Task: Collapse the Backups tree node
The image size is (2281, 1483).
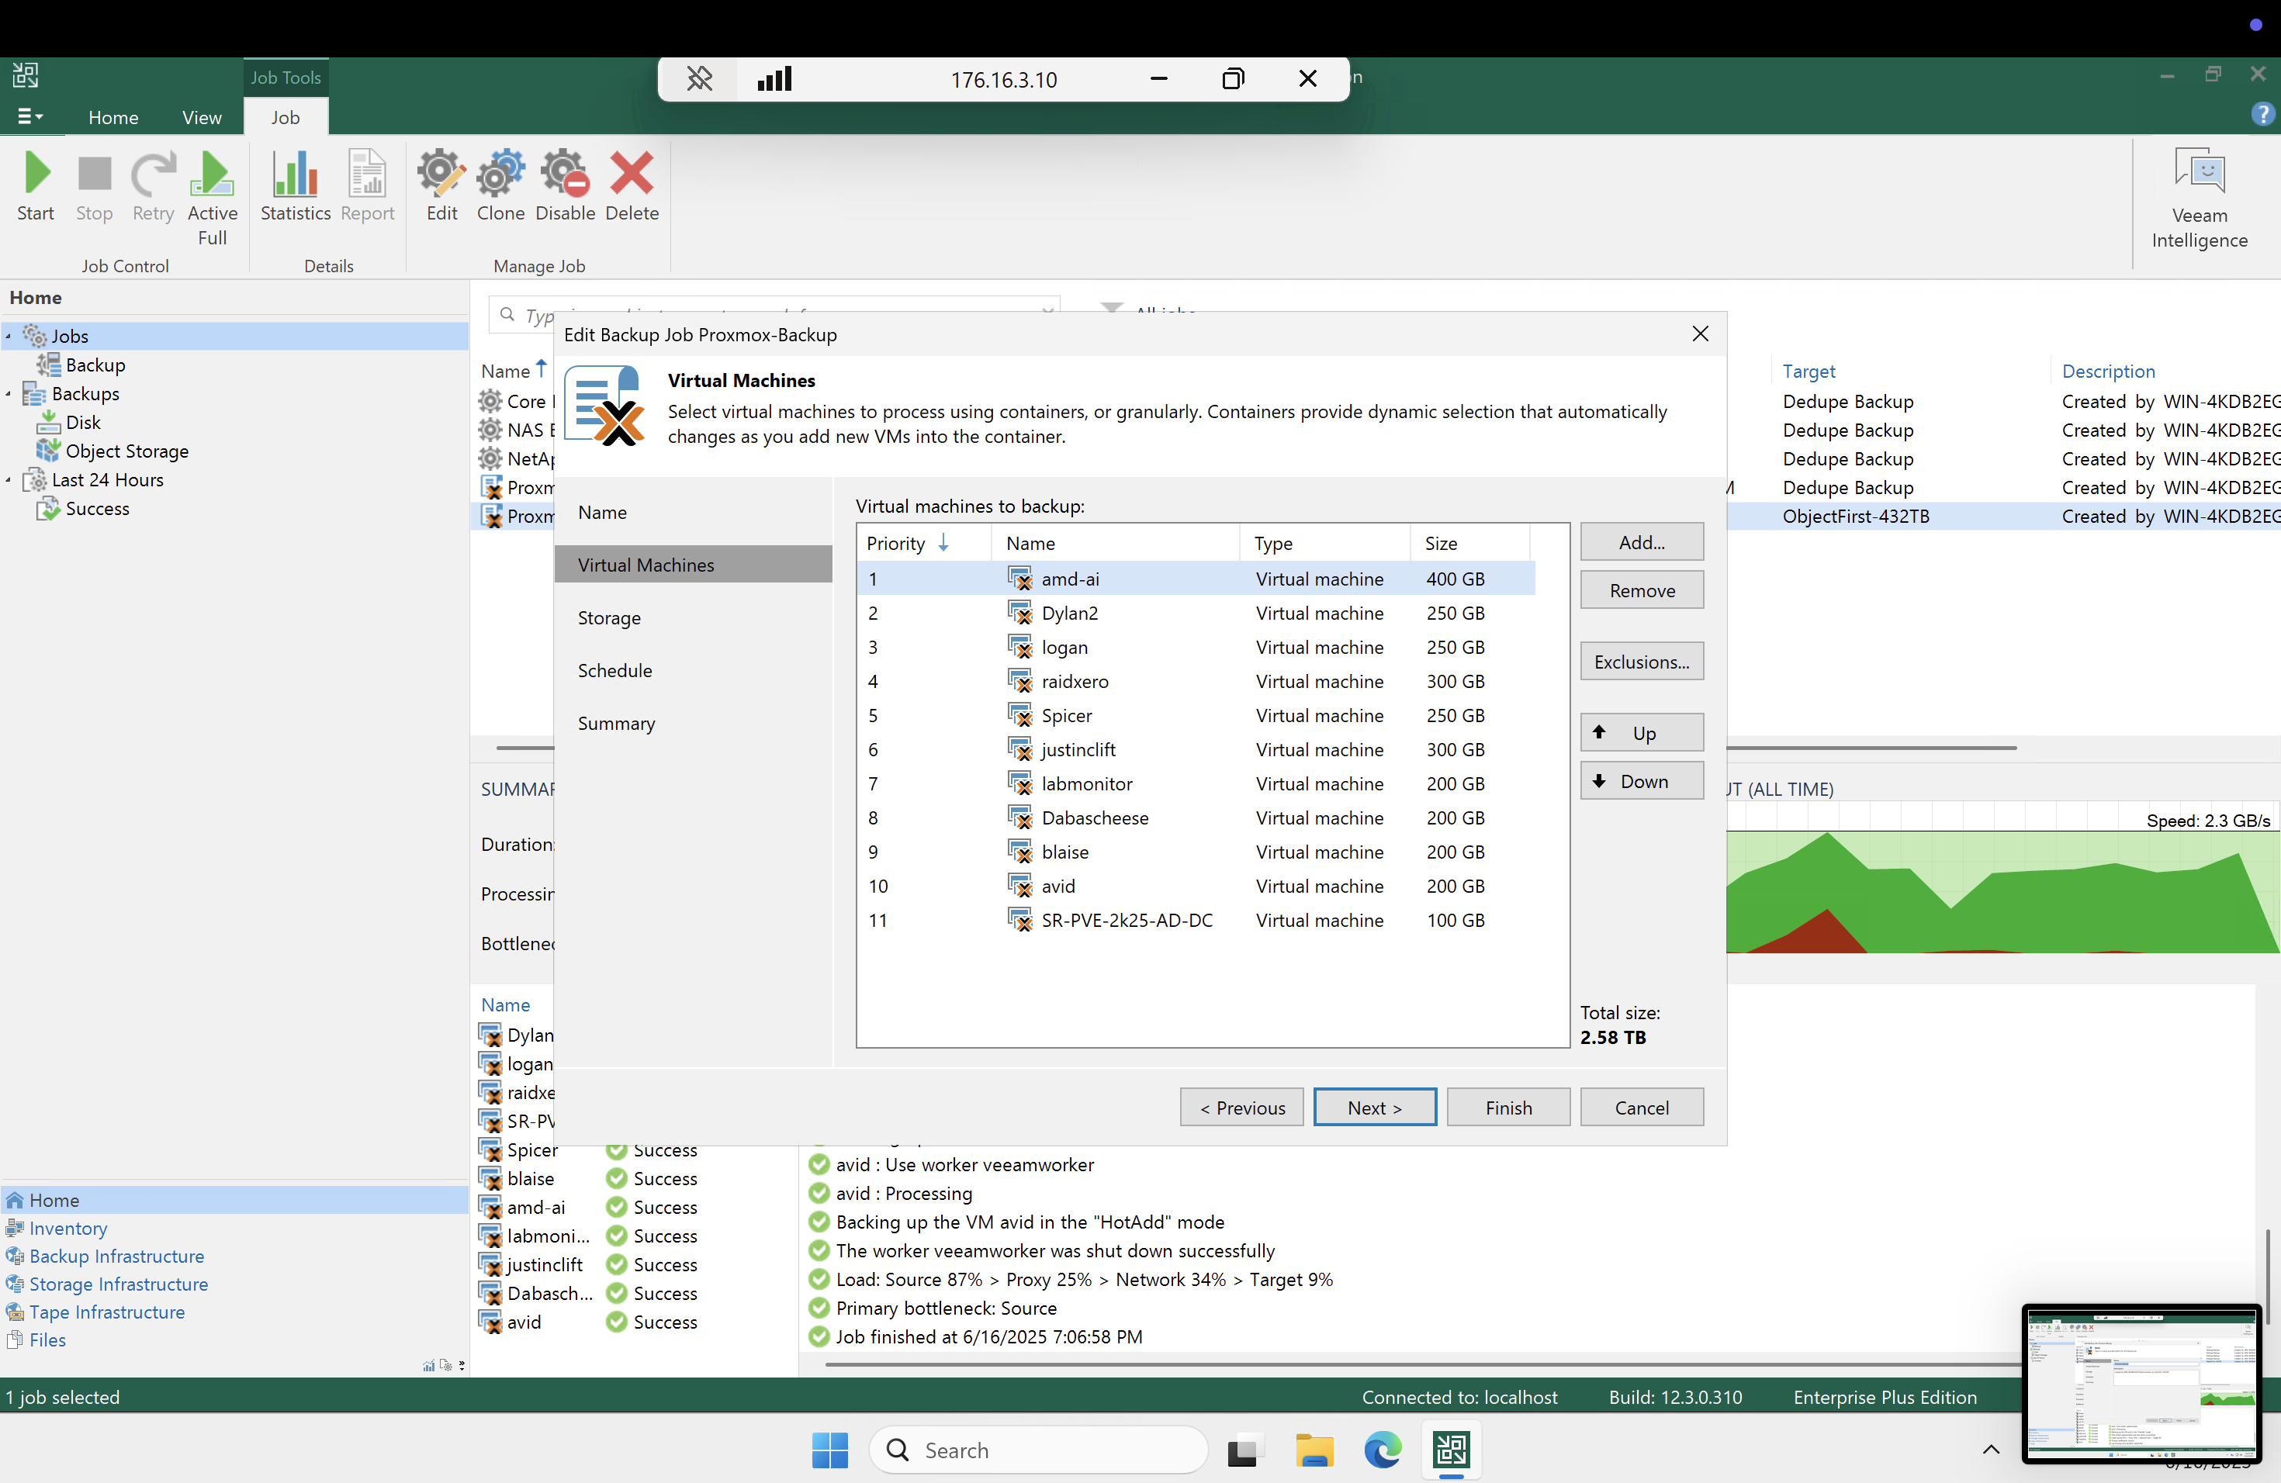Action: (x=9, y=394)
